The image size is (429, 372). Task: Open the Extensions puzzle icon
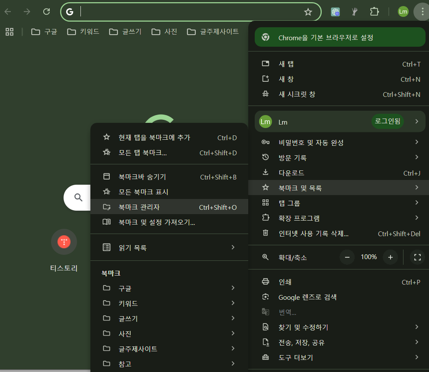(x=374, y=12)
